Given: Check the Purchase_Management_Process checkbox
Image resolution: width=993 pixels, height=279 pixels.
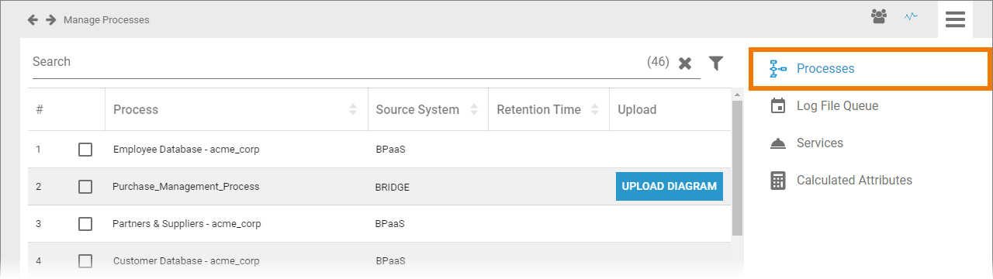Looking at the screenshot, I should [85, 187].
